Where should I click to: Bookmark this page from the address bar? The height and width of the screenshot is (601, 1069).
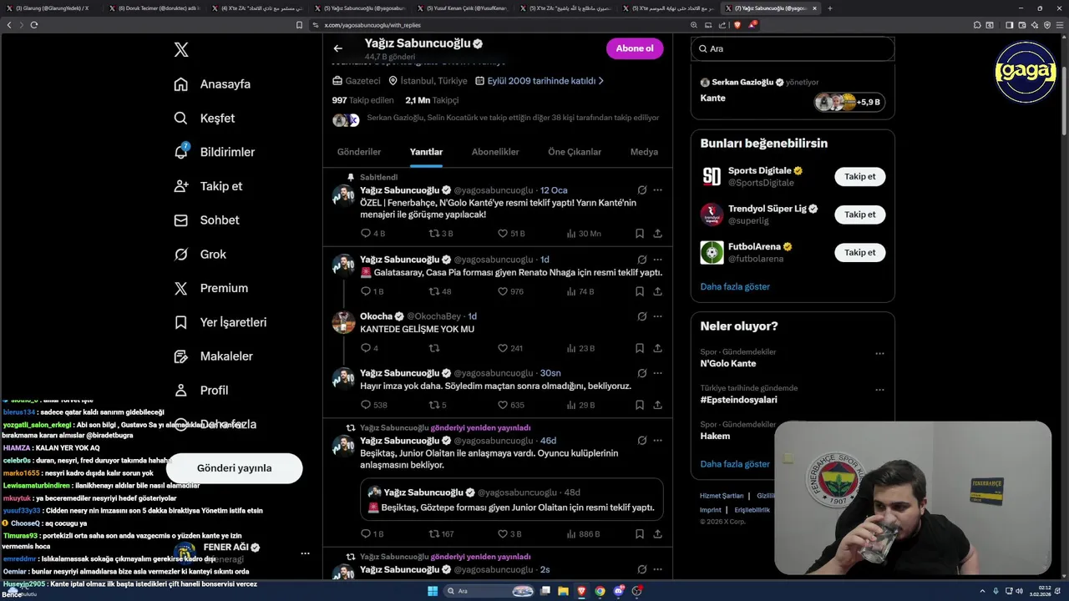(x=299, y=25)
